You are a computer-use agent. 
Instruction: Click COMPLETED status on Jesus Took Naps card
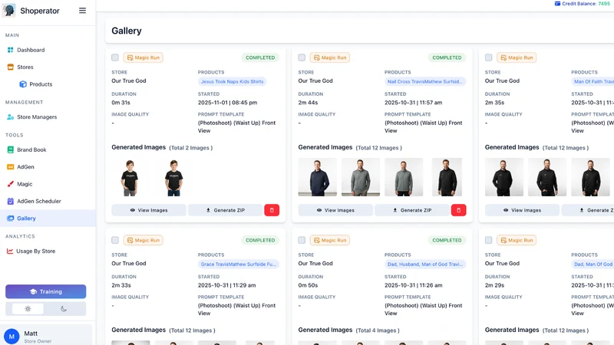click(260, 58)
